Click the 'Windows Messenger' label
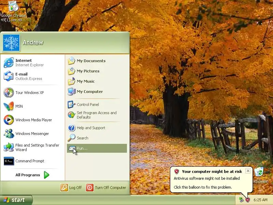Image resolution: width=273 pixels, height=205 pixels. 32,134
